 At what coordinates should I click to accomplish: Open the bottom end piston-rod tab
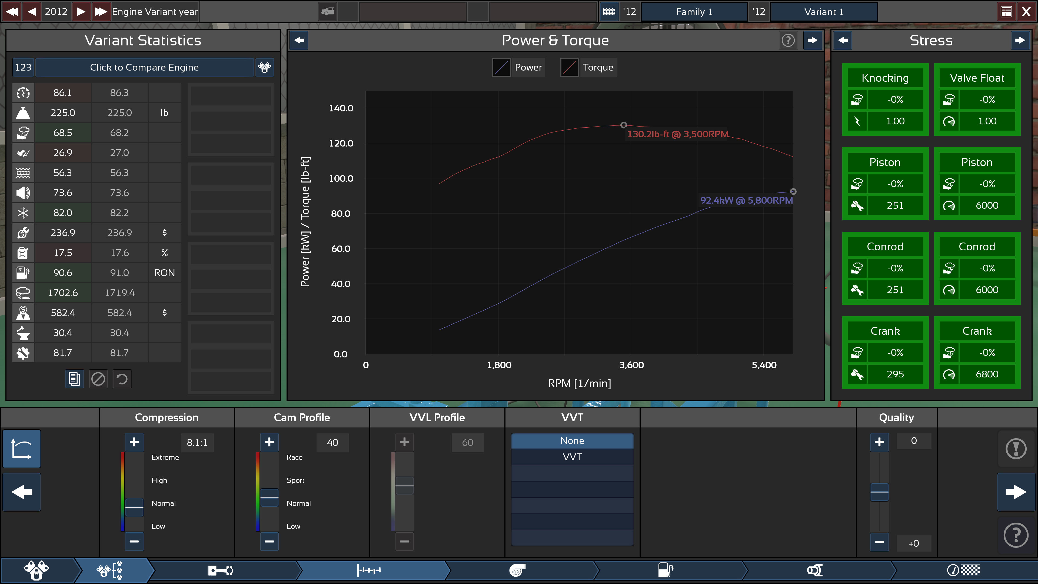pyautogui.click(x=220, y=570)
